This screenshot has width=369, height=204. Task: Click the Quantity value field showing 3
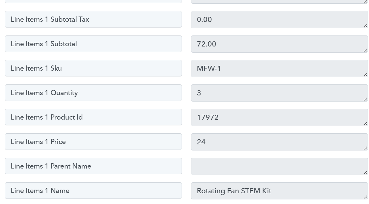point(279,93)
